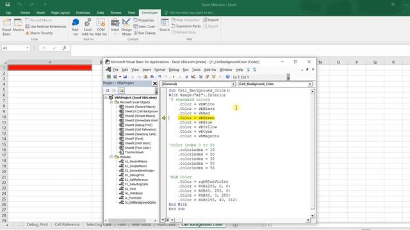Click Object Browser icon in VBA toolbar
The width and height of the screenshot is (410, 230).
213,77
